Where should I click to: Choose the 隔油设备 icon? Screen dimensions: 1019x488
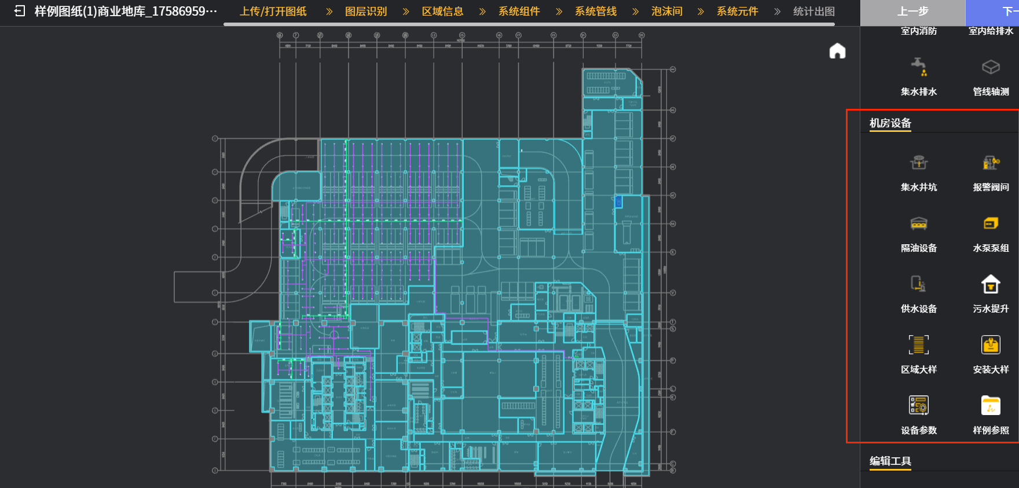[918, 224]
